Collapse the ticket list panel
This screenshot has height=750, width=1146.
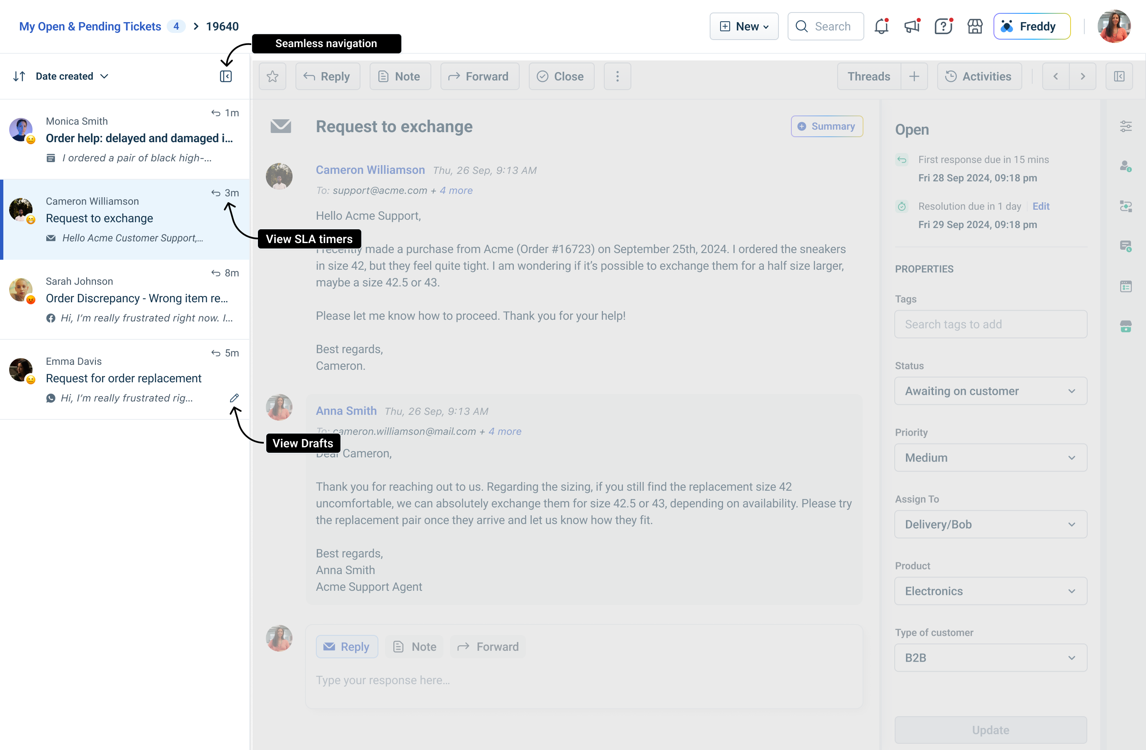pos(225,76)
